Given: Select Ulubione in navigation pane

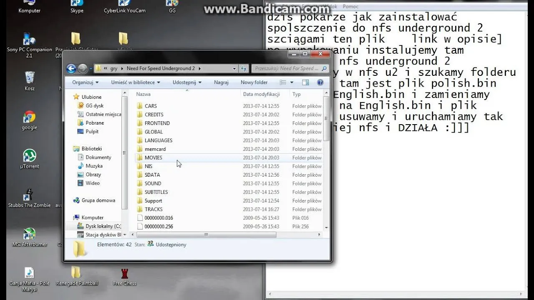Looking at the screenshot, I should pos(91,97).
